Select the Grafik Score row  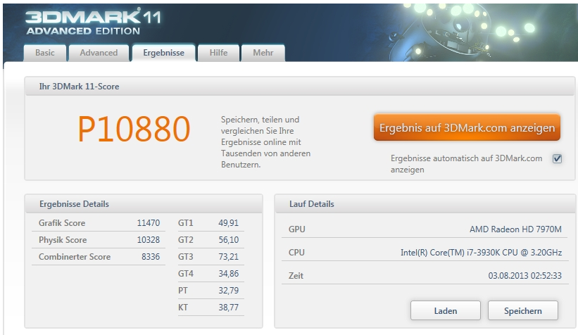tap(101, 223)
